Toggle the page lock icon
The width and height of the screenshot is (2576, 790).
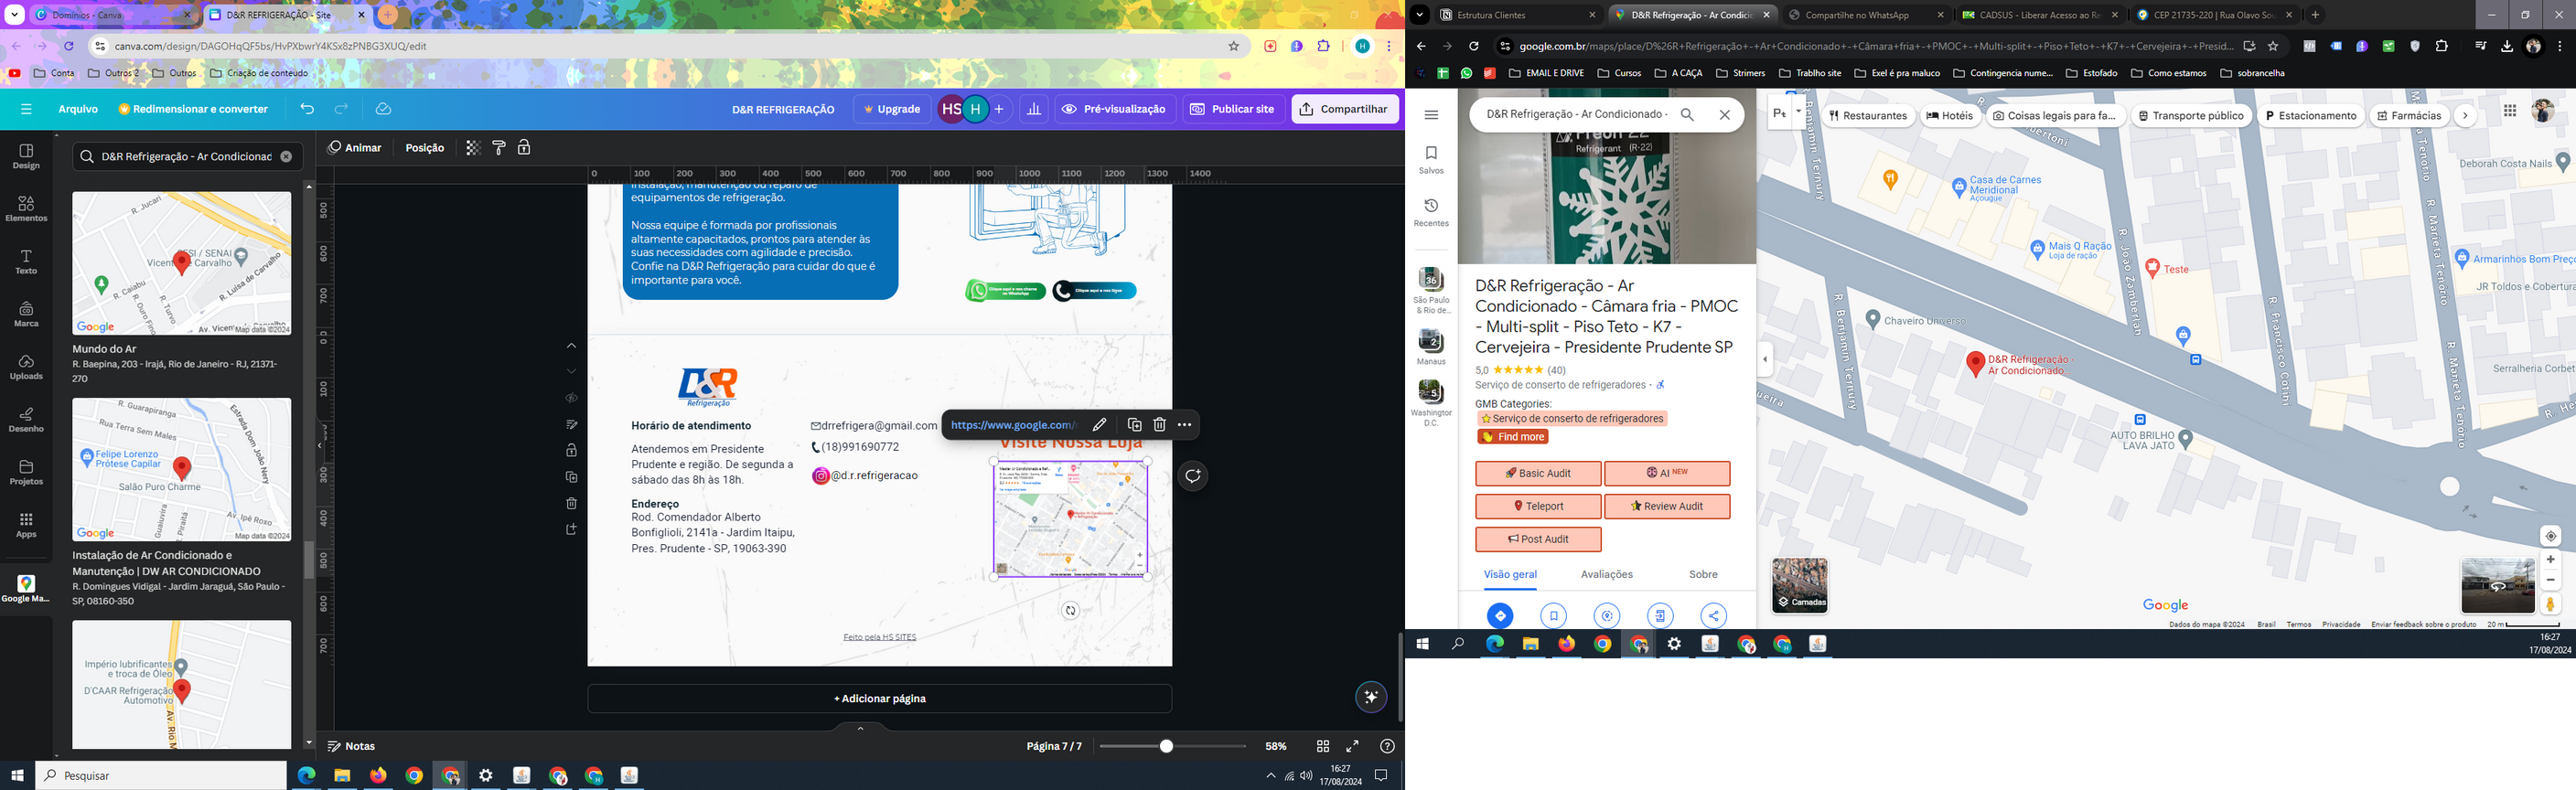pyautogui.click(x=572, y=451)
